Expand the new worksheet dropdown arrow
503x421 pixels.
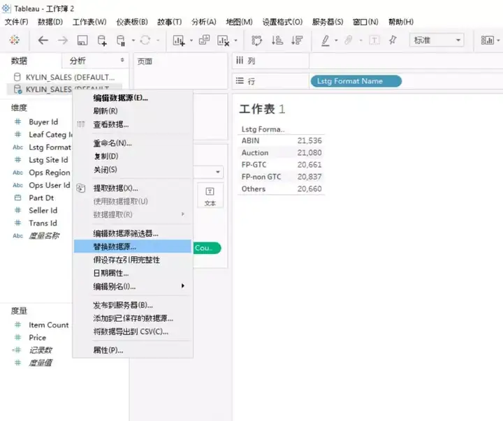191,40
